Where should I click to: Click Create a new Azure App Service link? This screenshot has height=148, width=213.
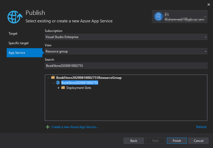coord(75,127)
